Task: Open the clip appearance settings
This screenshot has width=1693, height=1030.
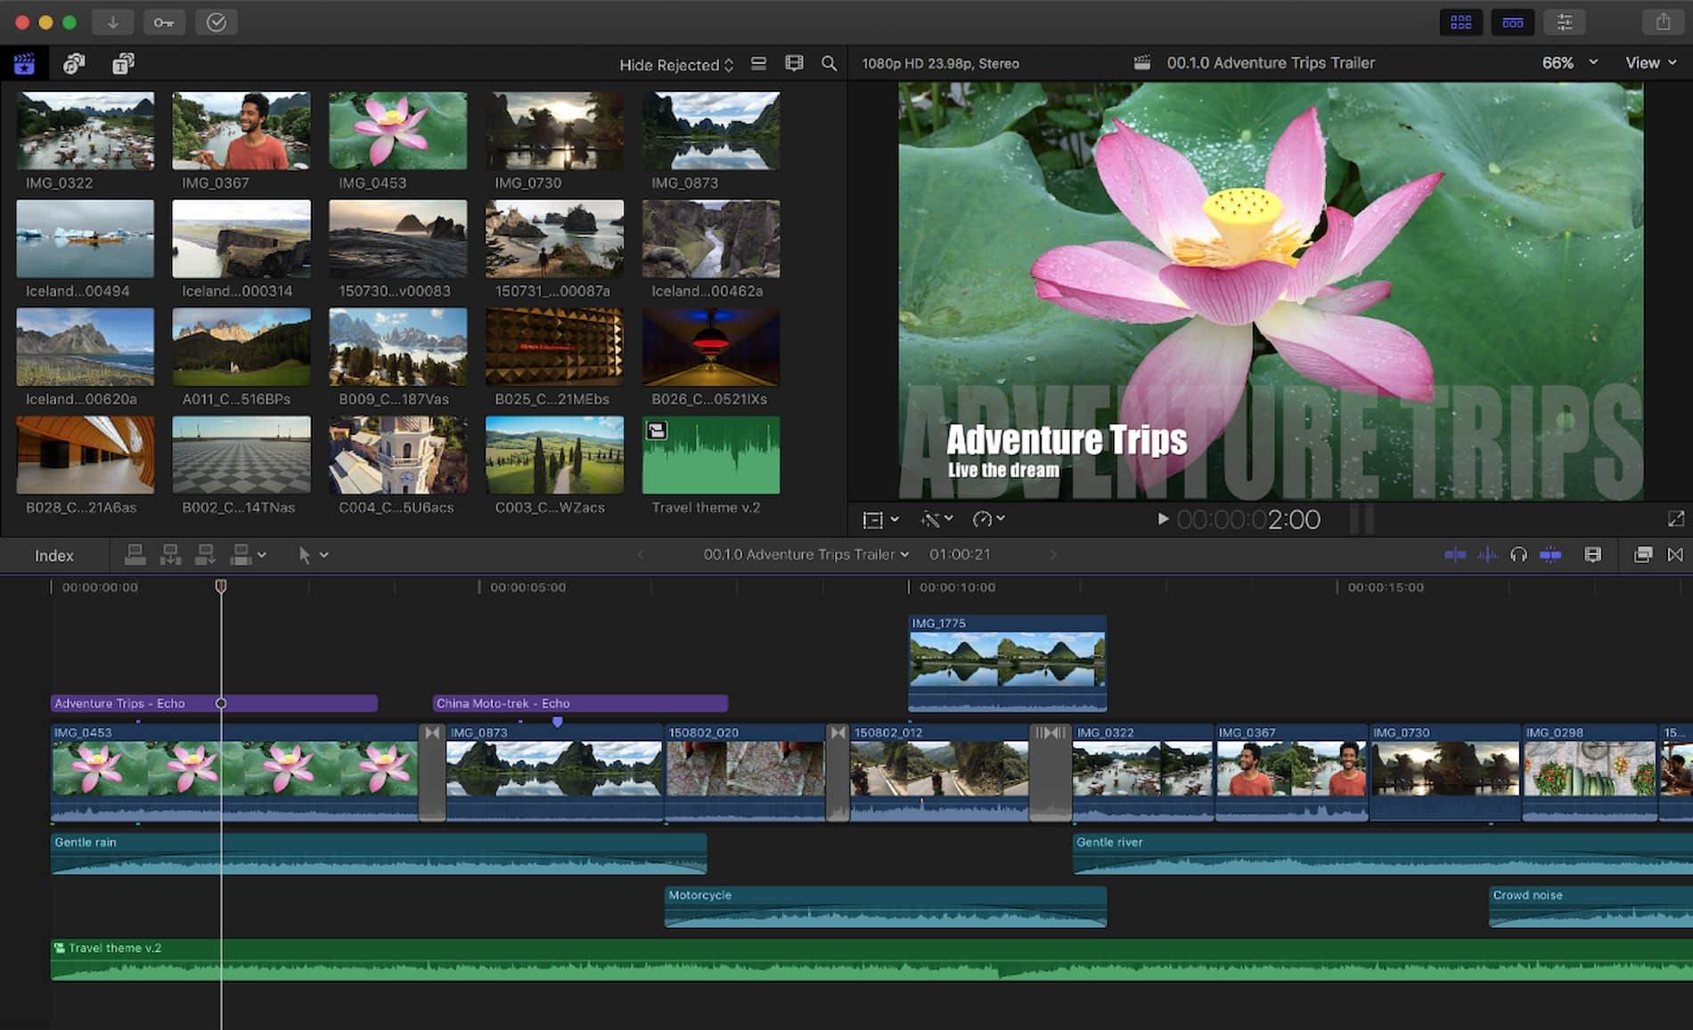Action: [x=1591, y=554]
